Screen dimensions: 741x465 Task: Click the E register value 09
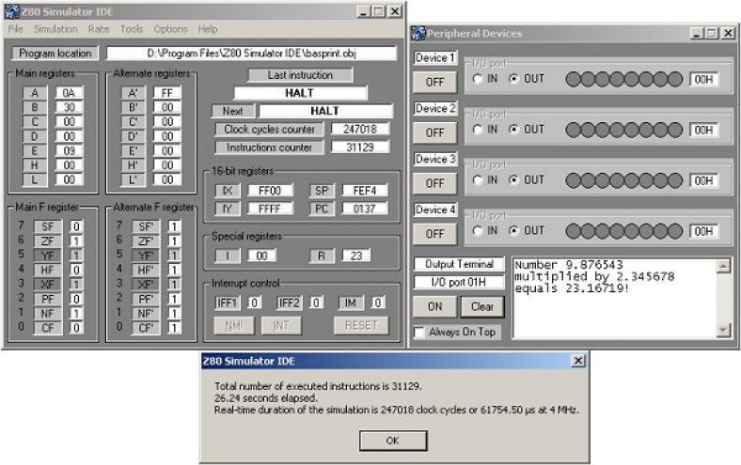point(69,150)
